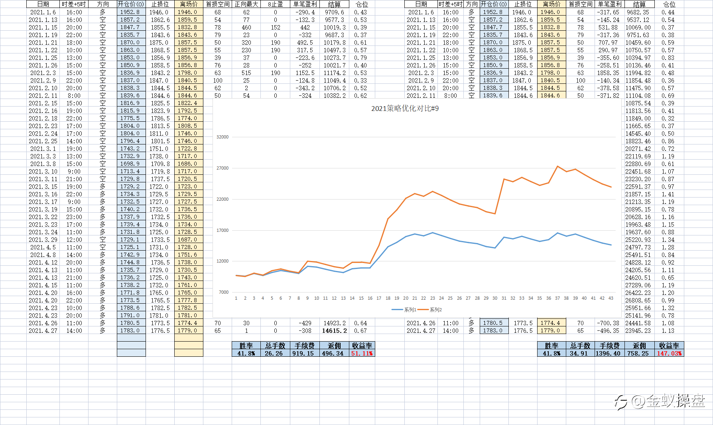Select the 22000 y-axis label on the chart

pos(223,199)
